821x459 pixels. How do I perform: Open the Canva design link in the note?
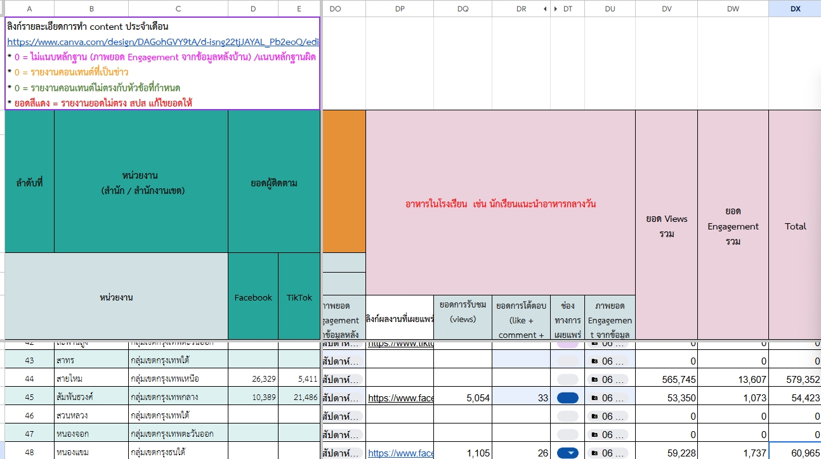pos(162,42)
